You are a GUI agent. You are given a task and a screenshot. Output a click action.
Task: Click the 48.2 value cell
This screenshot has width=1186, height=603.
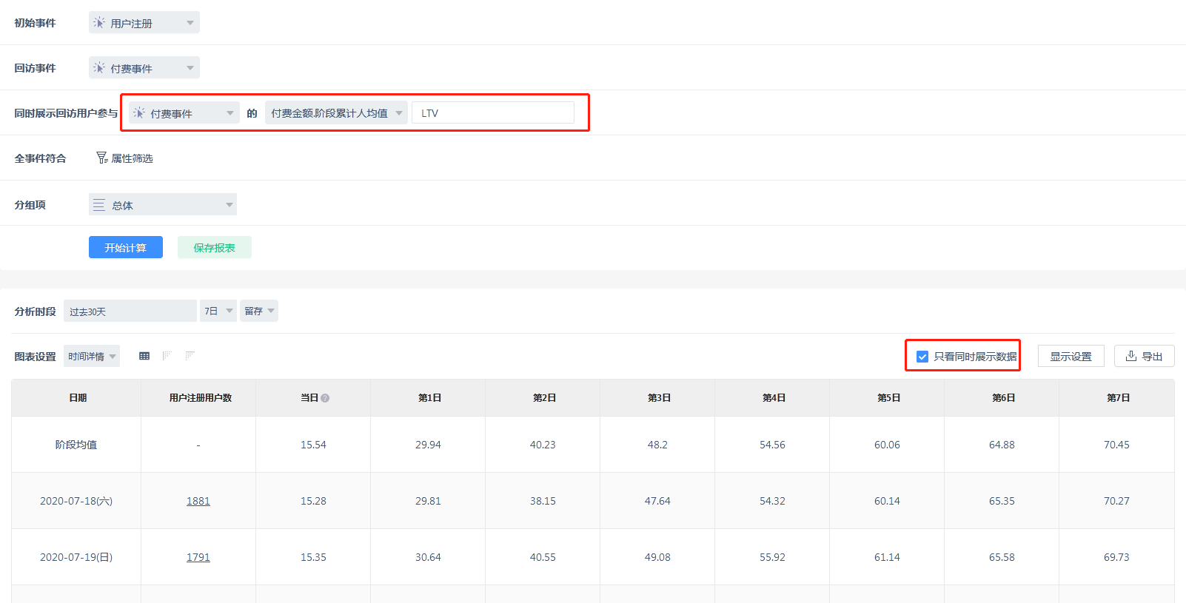point(658,445)
